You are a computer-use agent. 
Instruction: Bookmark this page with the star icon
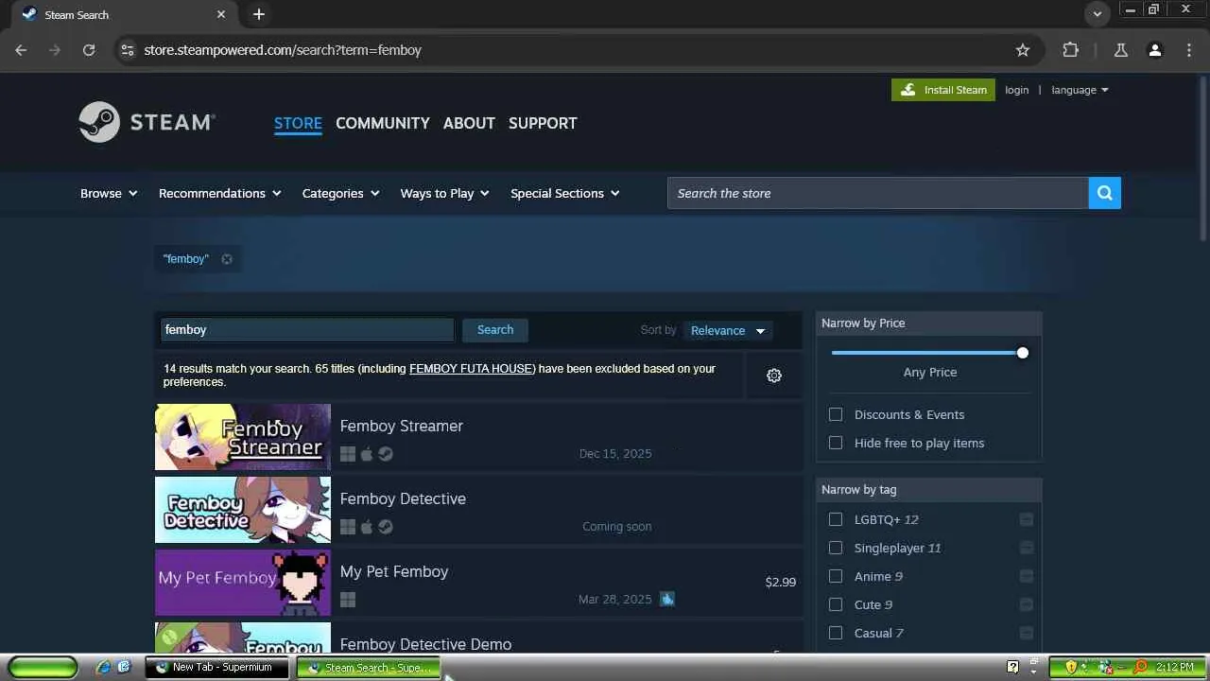(1023, 50)
